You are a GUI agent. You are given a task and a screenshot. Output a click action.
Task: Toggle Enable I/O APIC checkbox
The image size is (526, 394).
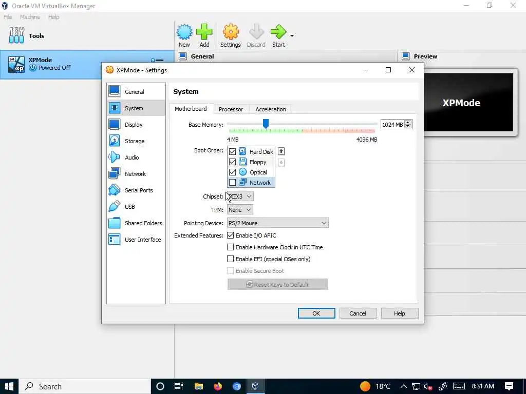click(x=230, y=235)
